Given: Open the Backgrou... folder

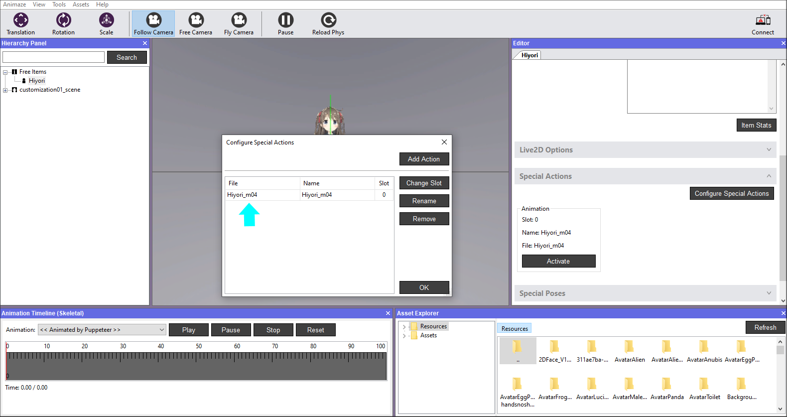Looking at the screenshot, I should click(x=742, y=388).
